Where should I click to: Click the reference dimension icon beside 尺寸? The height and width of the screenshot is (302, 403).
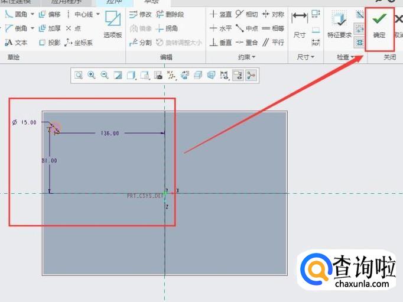[316, 42]
